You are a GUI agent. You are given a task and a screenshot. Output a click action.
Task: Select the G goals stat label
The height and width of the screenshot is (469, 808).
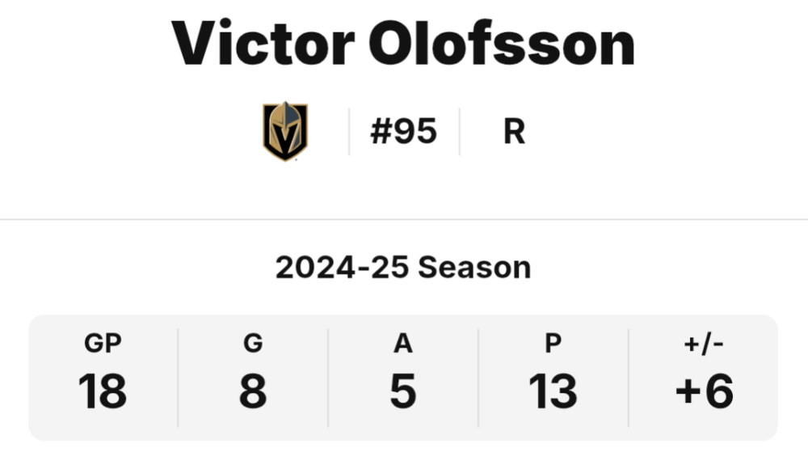tap(253, 343)
